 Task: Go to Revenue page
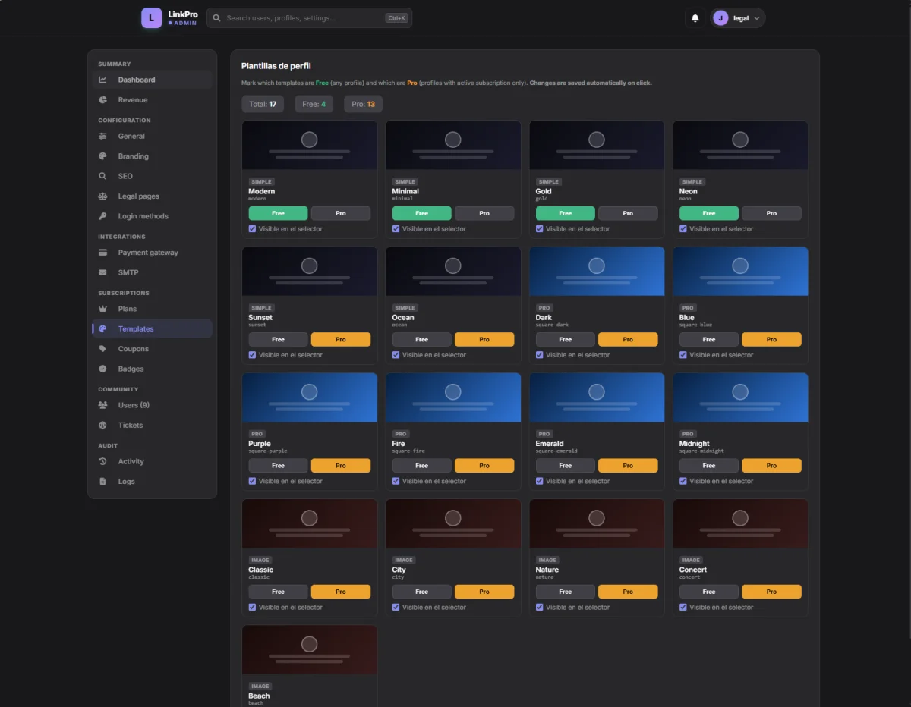153,100
